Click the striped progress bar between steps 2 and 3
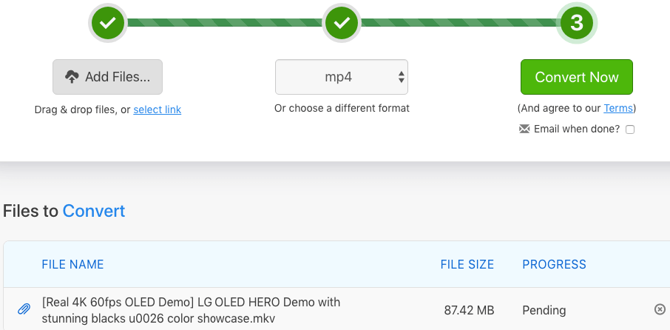The height and width of the screenshot is (330, 670). 458,23
